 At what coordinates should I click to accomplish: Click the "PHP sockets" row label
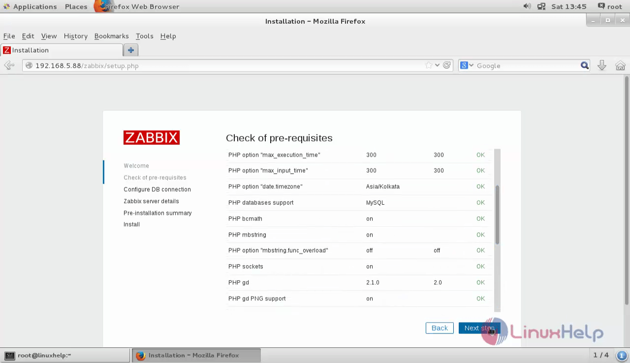pyautogui.click(x=246, y=267)
